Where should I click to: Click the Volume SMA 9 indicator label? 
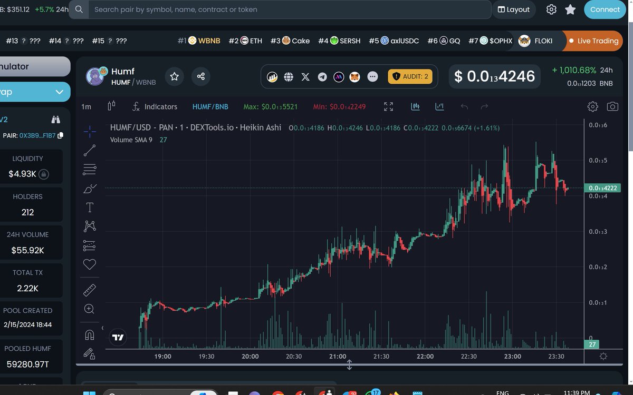[x=131, y=140]
